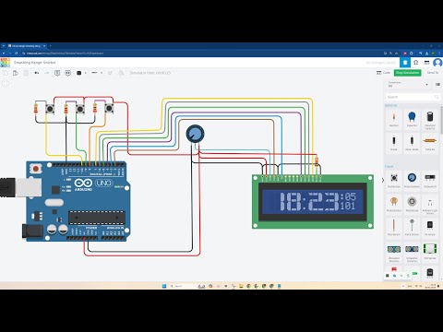
Task: Expand the wire type dropdown arrow
Action: [102, 73]
